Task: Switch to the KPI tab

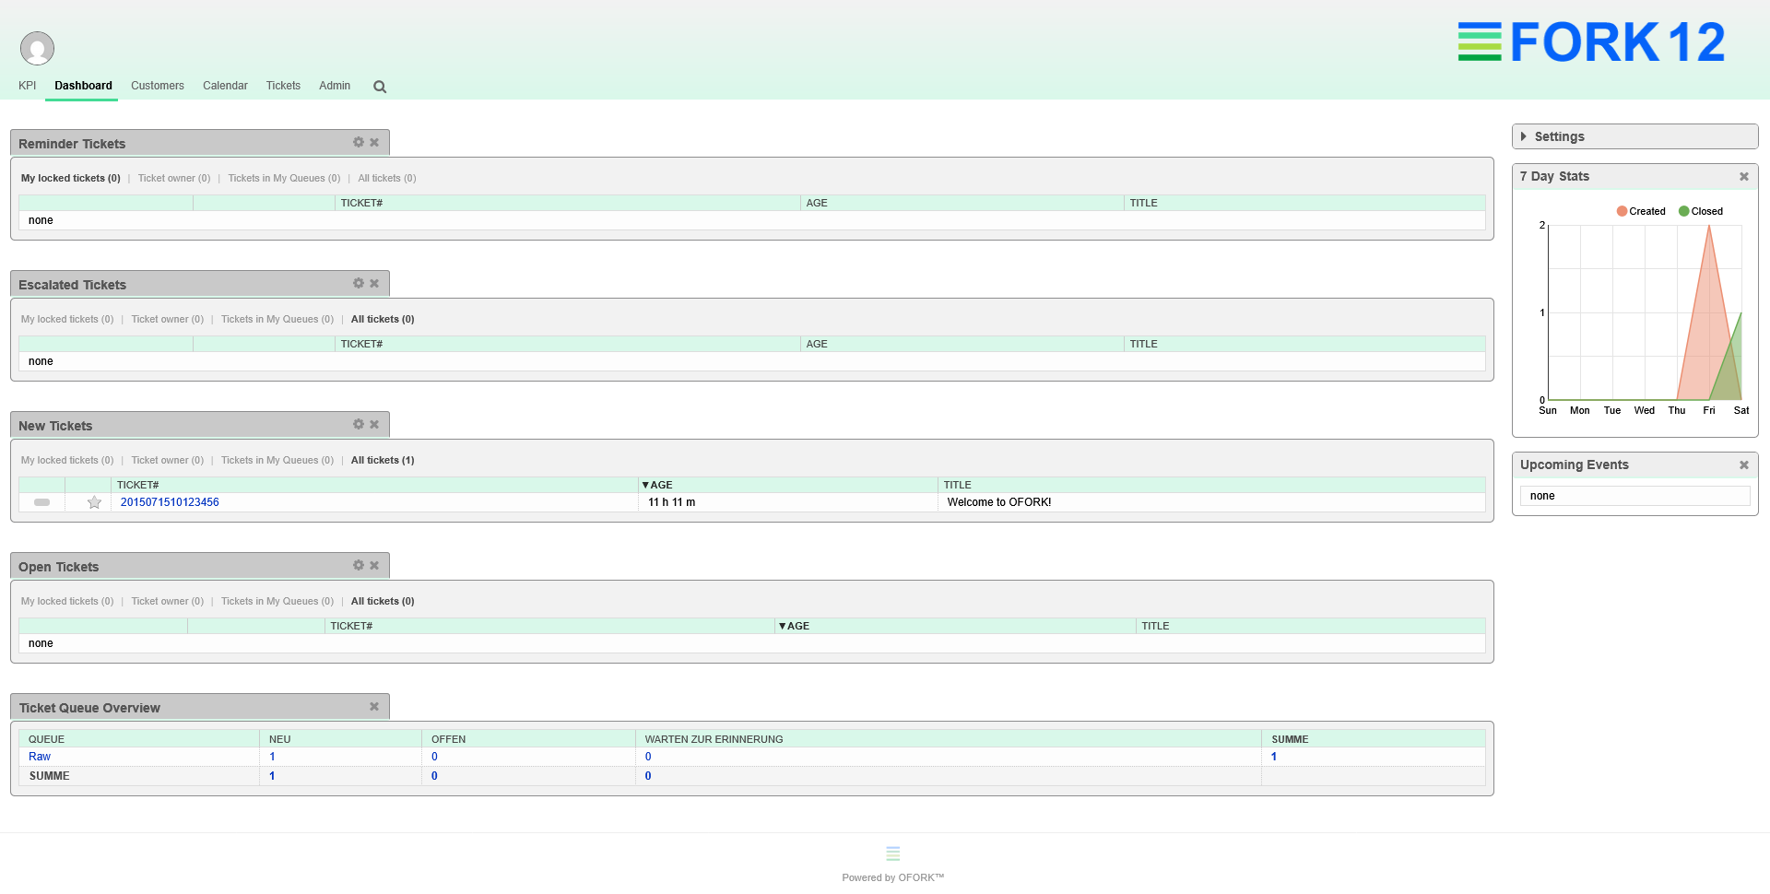Action: pos(27,86)
